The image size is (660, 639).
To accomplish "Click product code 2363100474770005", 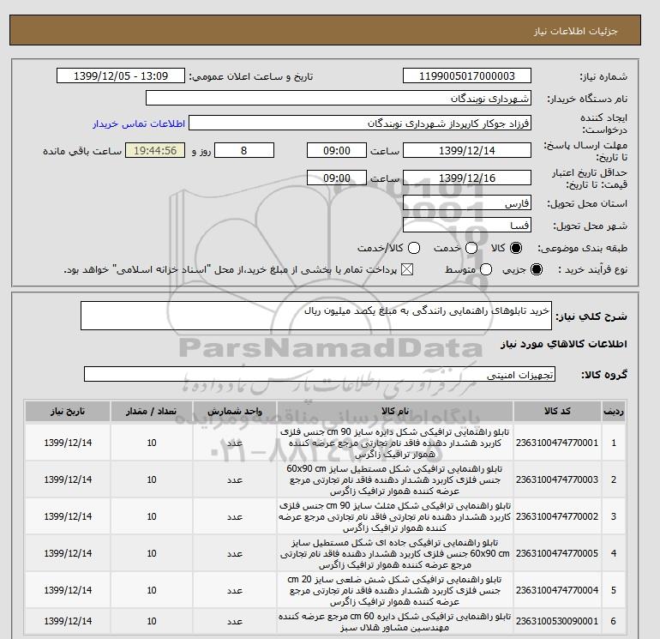I will pyautogui.click(x=557, y=553).
